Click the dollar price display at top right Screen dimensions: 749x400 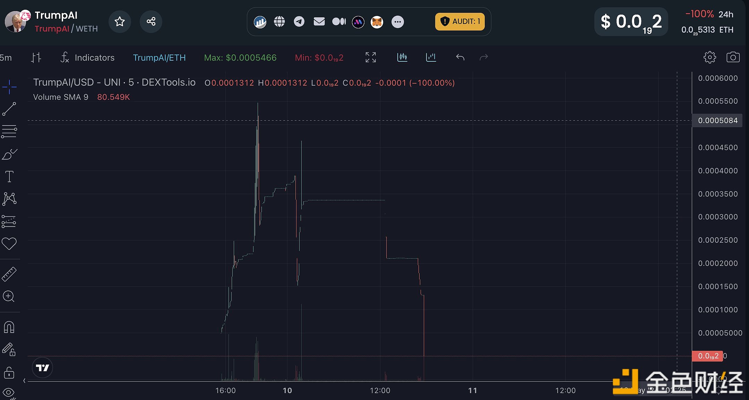(x=631, y=22)
